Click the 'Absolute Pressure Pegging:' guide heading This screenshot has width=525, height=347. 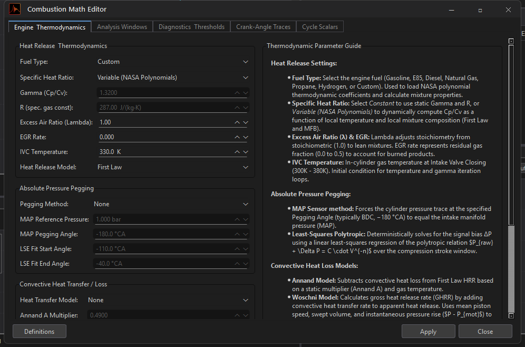tap(310, 194)
